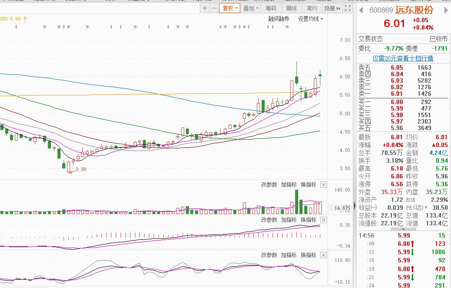
Task: Click 改参数 in the volume panel
Action: pyautogui.click(x=269, y=184)
